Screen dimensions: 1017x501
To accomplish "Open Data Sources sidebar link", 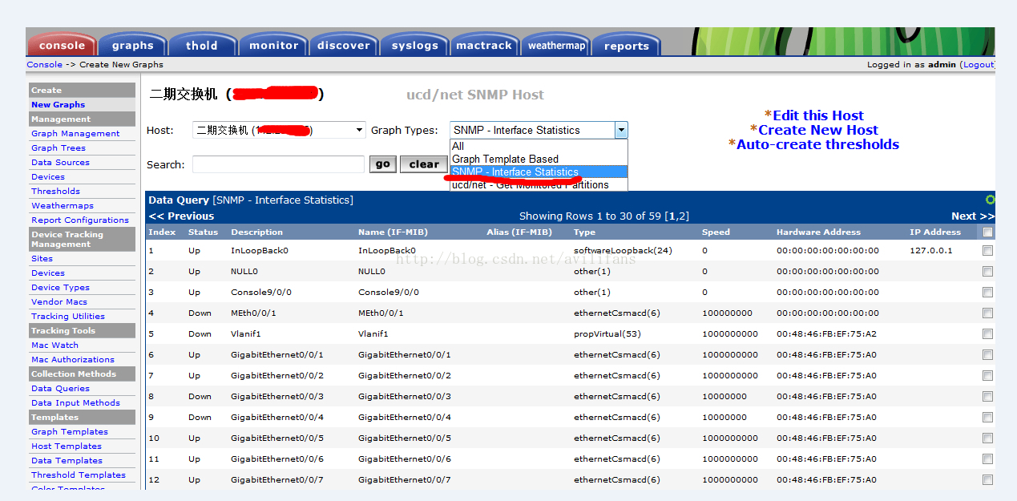I will [x=60, y=162].
